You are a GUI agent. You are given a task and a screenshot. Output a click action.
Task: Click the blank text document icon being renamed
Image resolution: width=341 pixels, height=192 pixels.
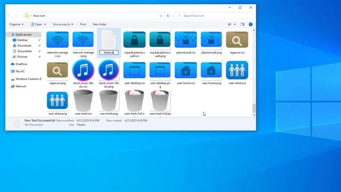point(109,39)
